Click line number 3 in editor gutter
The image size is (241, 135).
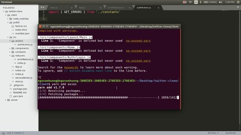[44, 19]
